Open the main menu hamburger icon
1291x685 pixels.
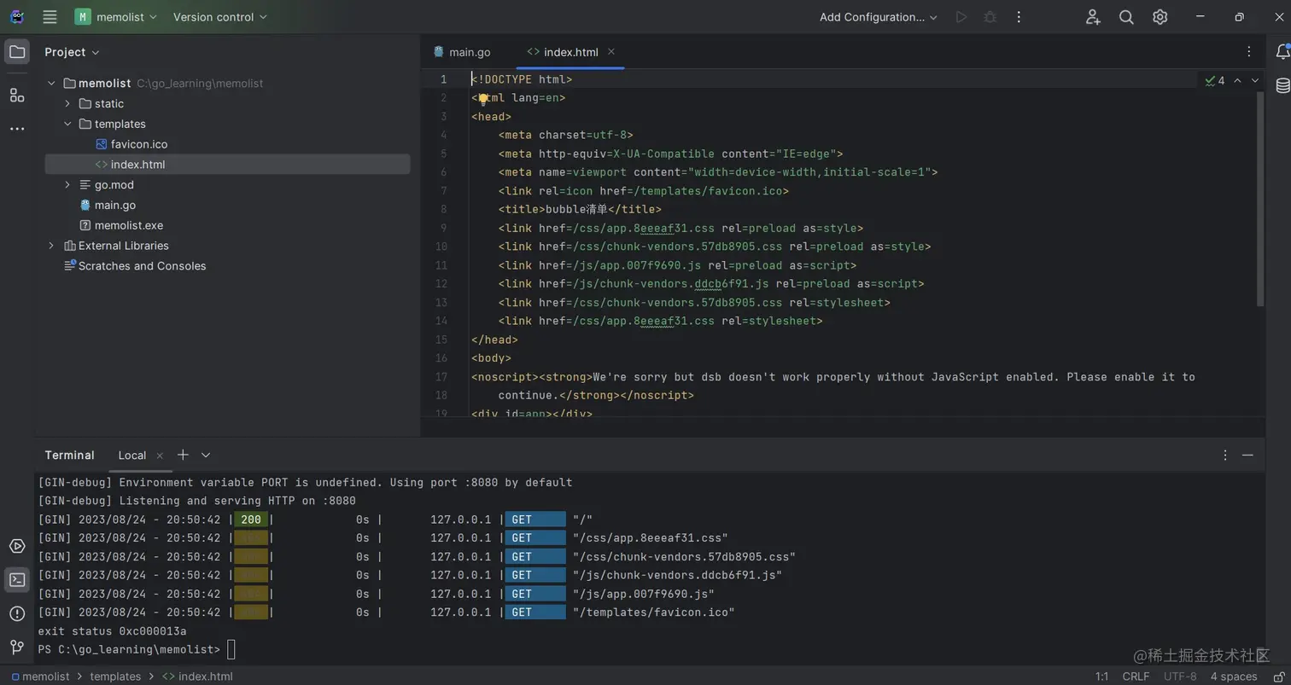50,17
